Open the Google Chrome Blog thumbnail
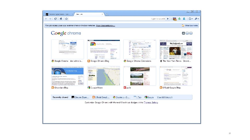The width and height of the screenshot is (250, 140). [104, 49]
